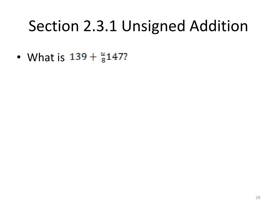Select the word "Addition" in the heading
The height and width of the screenshot is (207, 277).
pyautogui.click(x=219, y=26)
